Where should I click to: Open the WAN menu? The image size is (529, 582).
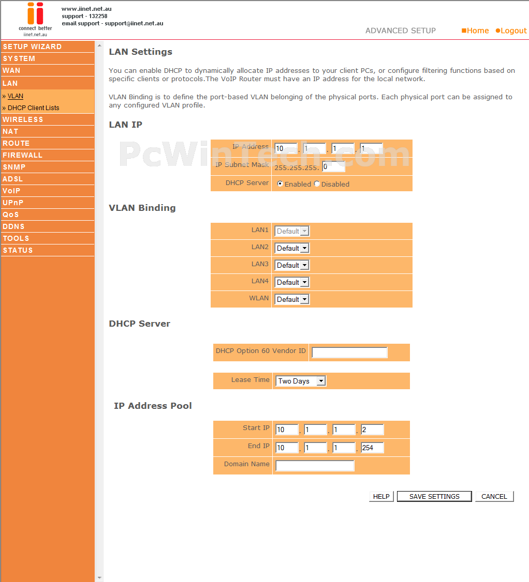pyautogui.click(x=48, y=70)
